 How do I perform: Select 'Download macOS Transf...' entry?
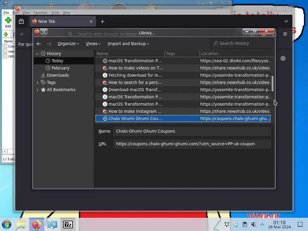coord(183,90)
